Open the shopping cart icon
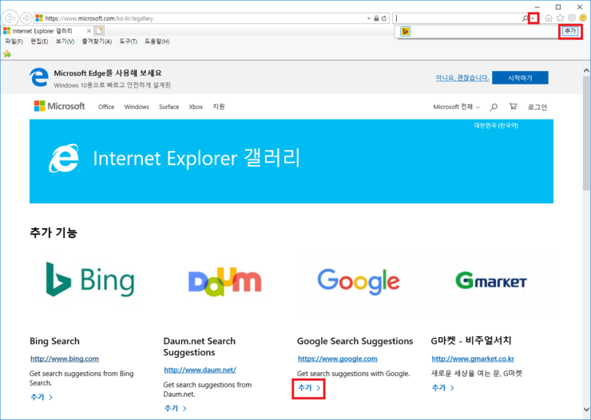This screenshot has height=420, width=591. [513, 107]
